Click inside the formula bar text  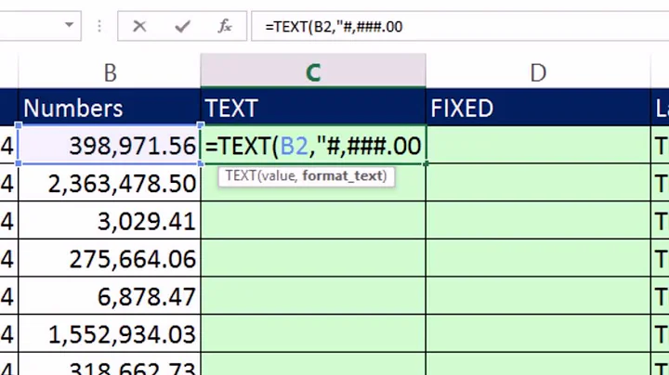tap(418, 26)
